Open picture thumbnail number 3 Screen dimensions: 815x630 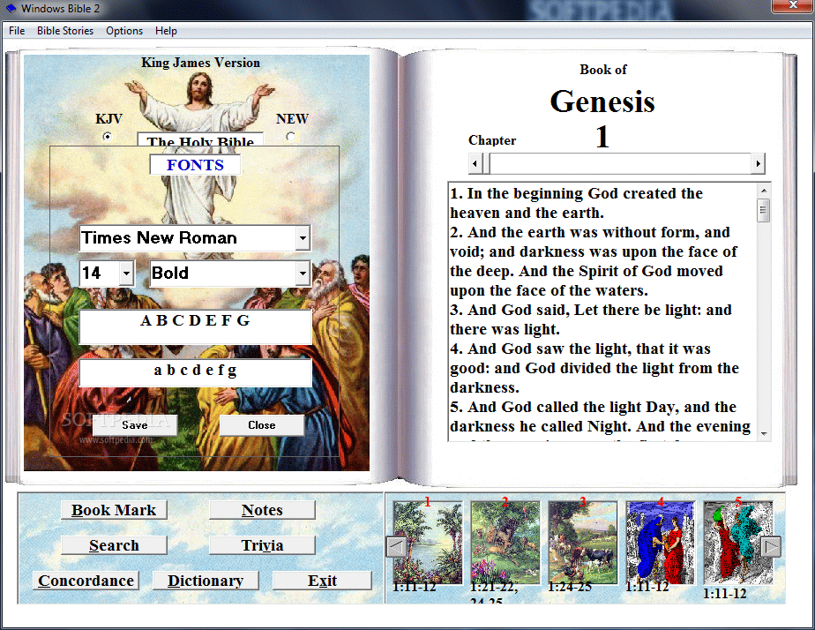point(583,542)
